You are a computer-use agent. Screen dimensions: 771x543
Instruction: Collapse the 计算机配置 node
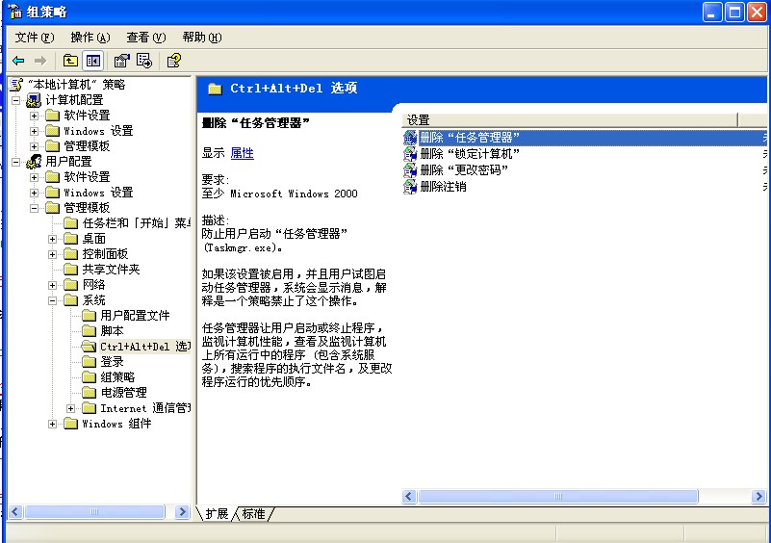[x=16, y=100]
